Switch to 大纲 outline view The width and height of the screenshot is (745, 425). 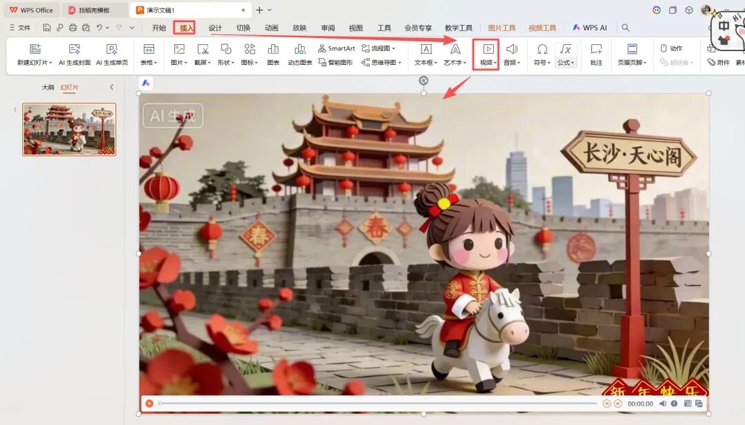pyautogui.click(x=48, y=88)
